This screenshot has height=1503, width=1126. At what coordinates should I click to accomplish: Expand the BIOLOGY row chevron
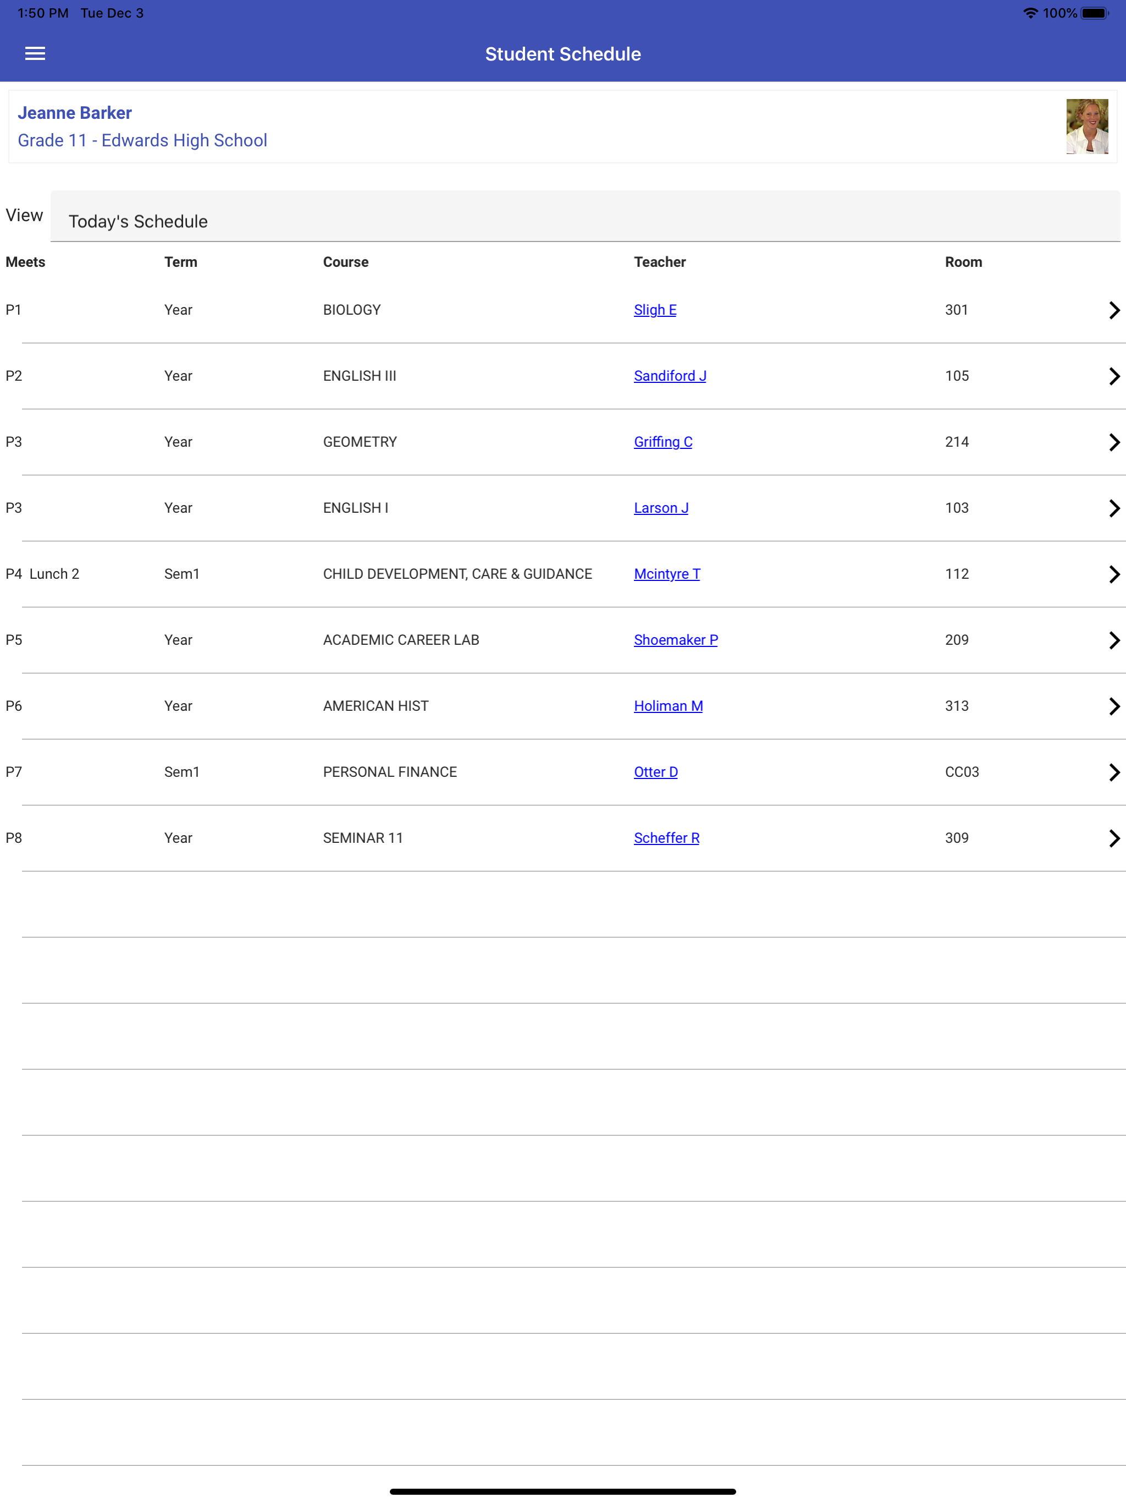coord(1113,310)
